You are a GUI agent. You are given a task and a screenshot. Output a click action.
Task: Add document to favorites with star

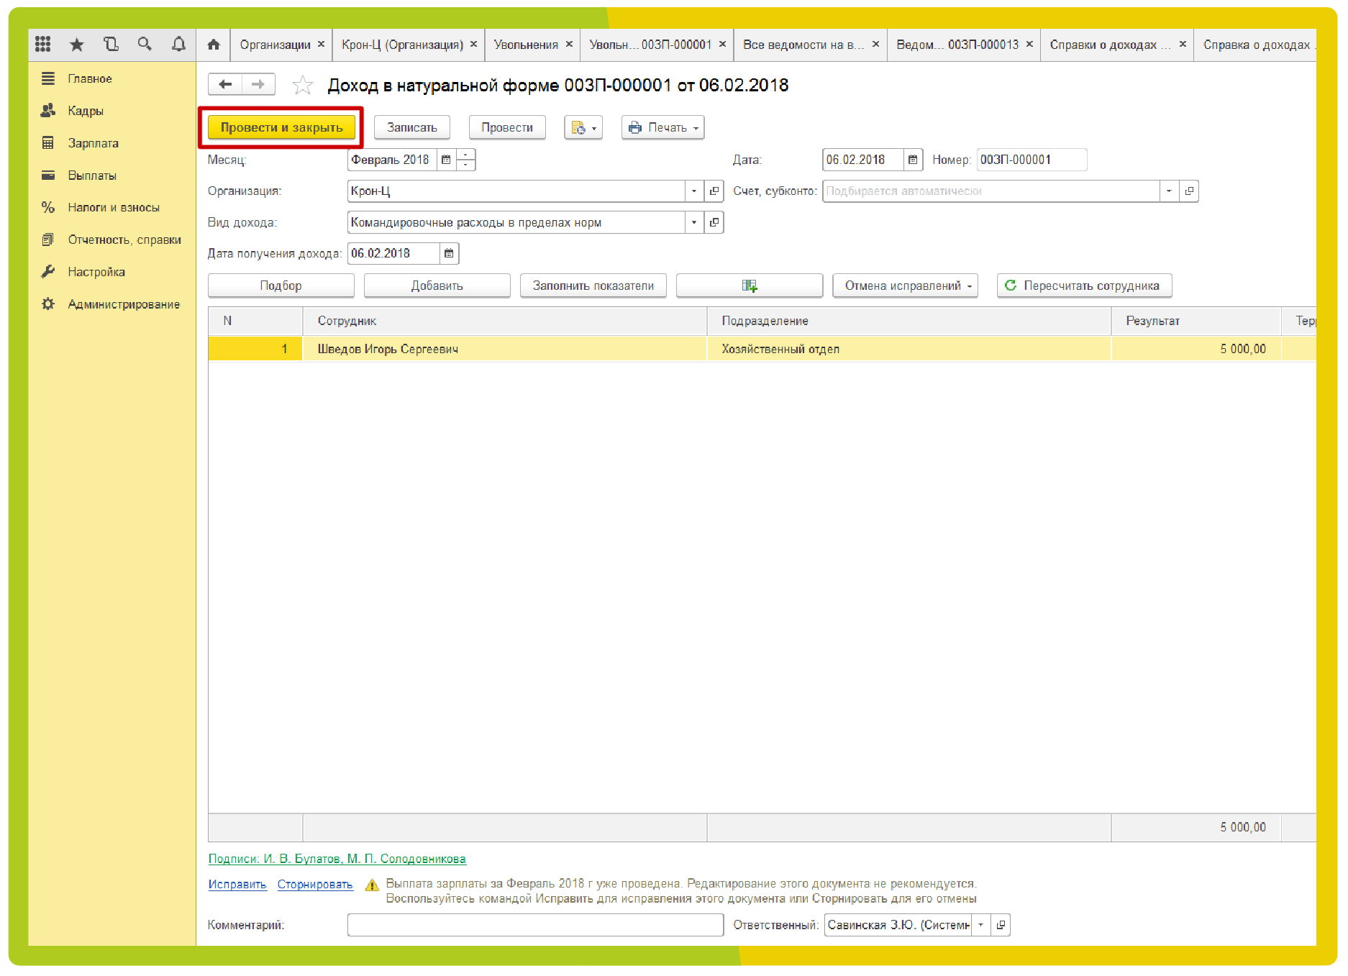click(303, 86)
